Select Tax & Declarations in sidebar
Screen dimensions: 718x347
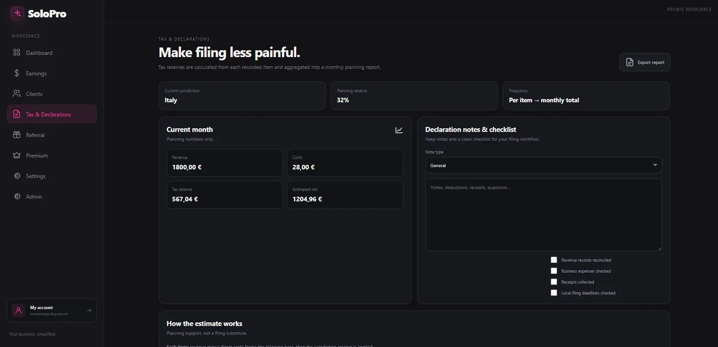click(x=52, y=114)
